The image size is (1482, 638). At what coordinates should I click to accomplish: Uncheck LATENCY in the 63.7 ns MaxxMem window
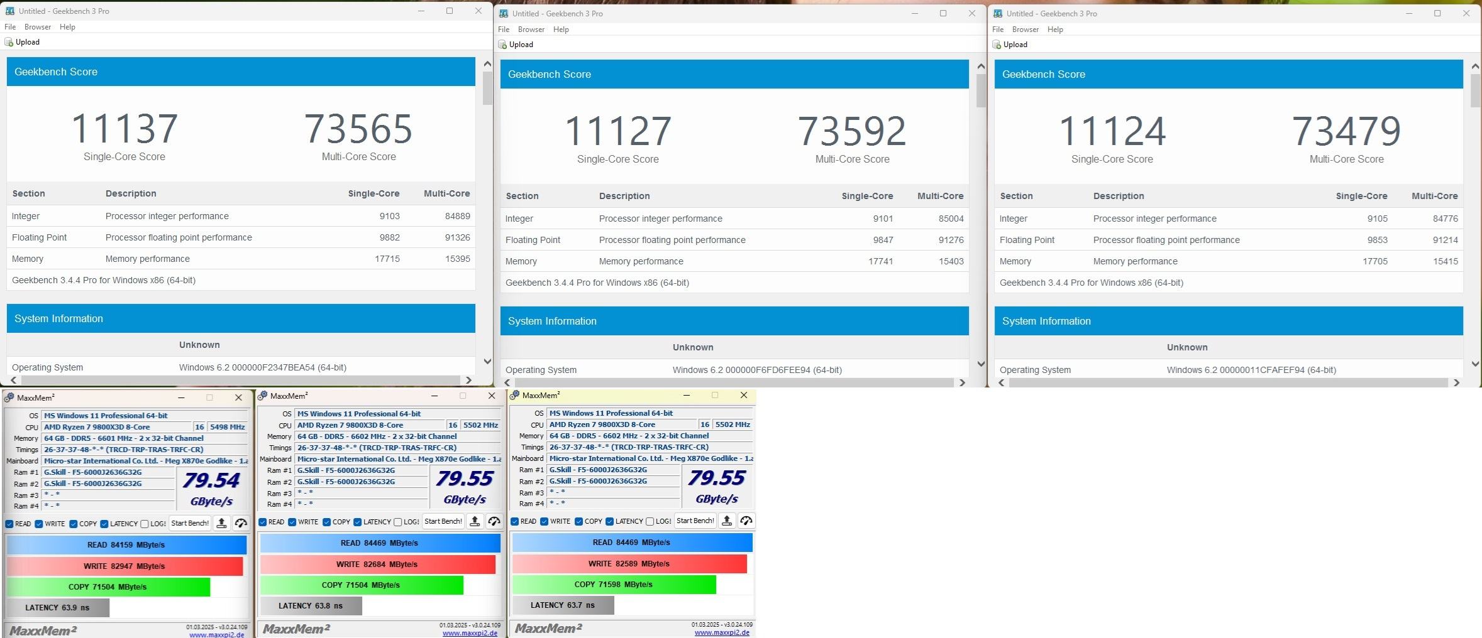pyautogui.click(x=610, y=521)
